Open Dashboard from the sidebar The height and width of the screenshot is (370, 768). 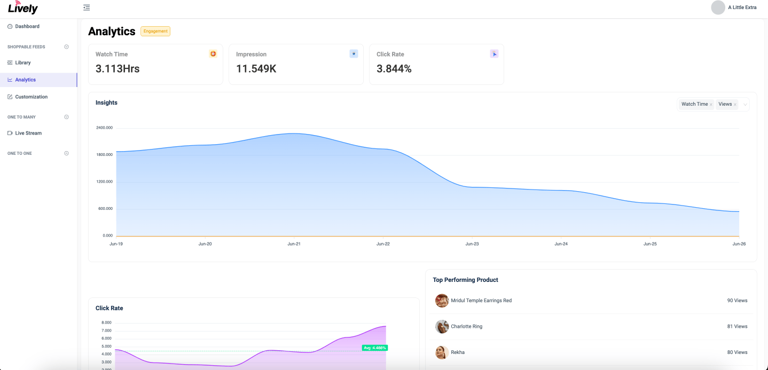pos(27,26)
